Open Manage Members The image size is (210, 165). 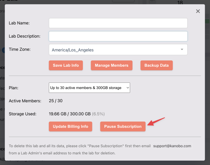pyautogui.click(x=112, y=65)
